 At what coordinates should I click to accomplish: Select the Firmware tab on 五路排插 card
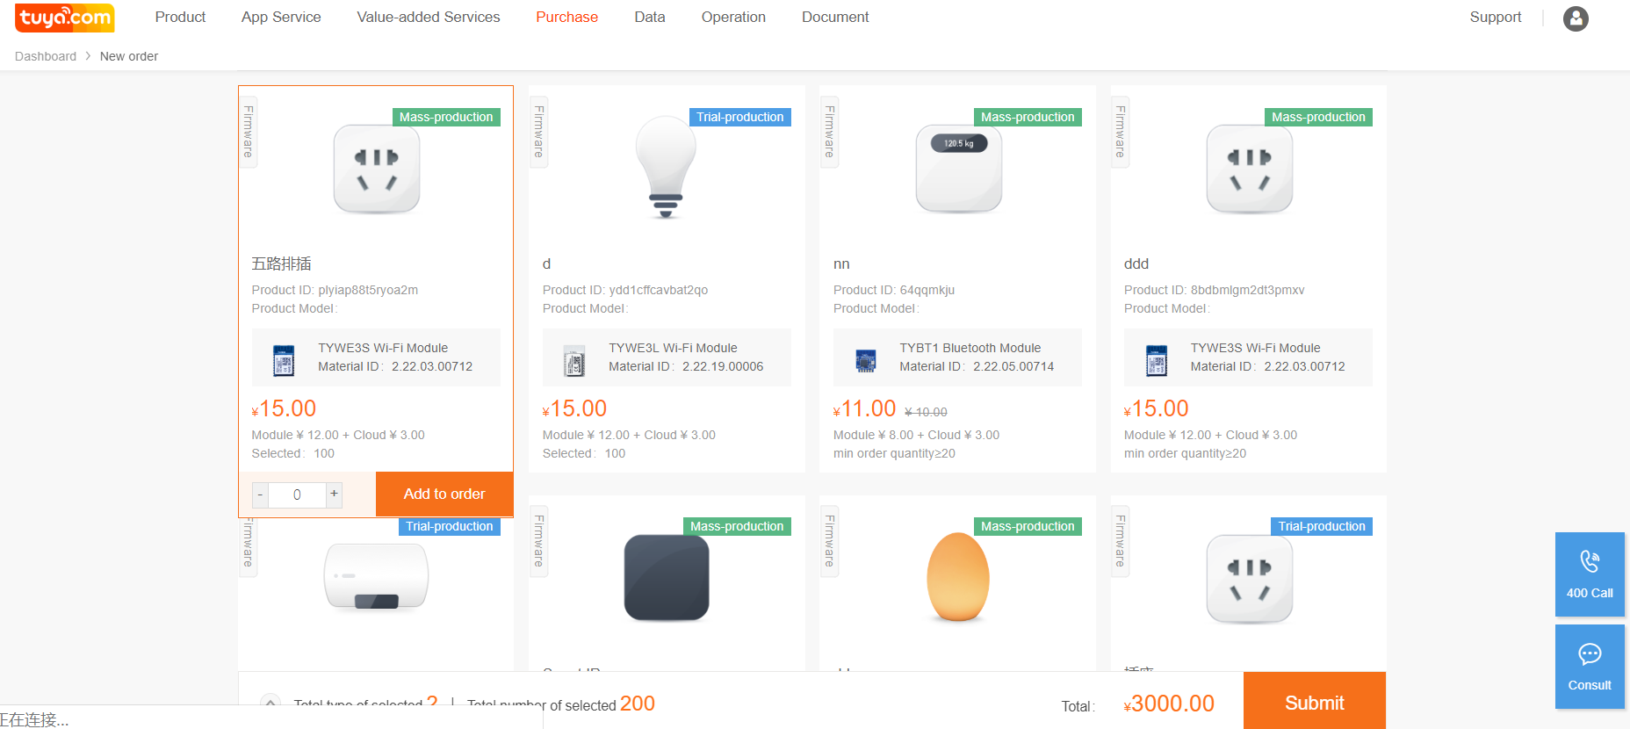(247, 132)
